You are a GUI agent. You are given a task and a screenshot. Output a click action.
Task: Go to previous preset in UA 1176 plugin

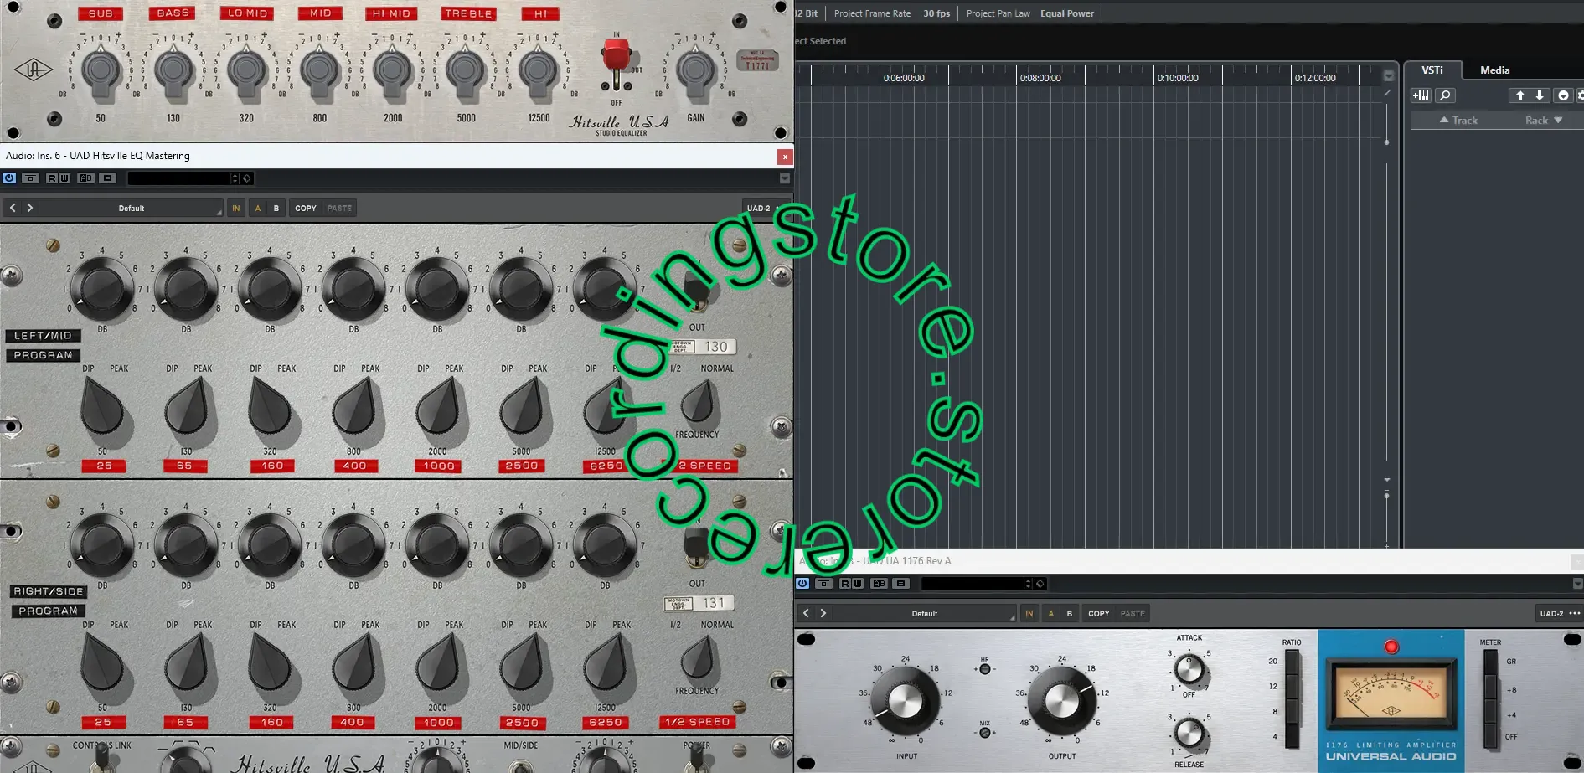tap(806, 613)
